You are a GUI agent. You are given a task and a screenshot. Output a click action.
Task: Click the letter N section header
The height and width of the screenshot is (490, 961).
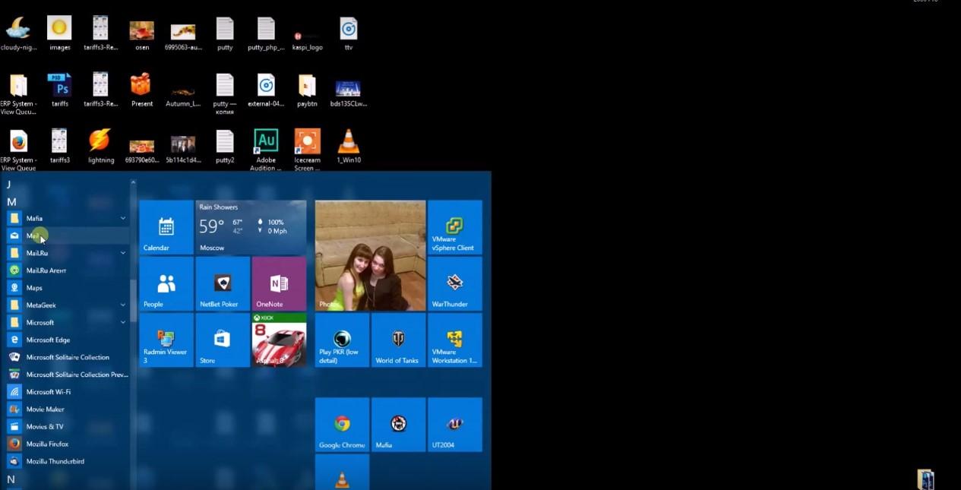11,479
